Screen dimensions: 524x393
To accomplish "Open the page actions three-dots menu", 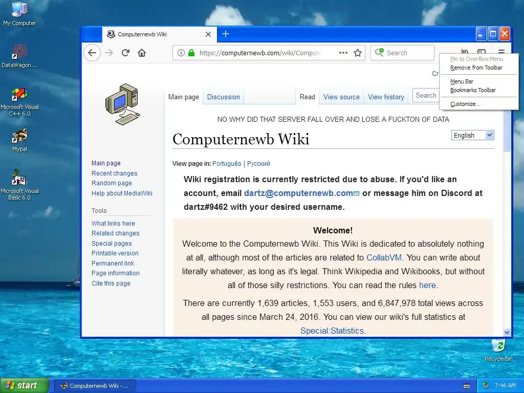I will pyautogui.click(x=343, y=53).
